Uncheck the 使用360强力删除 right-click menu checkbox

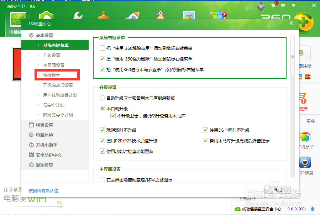click(102, 59)
